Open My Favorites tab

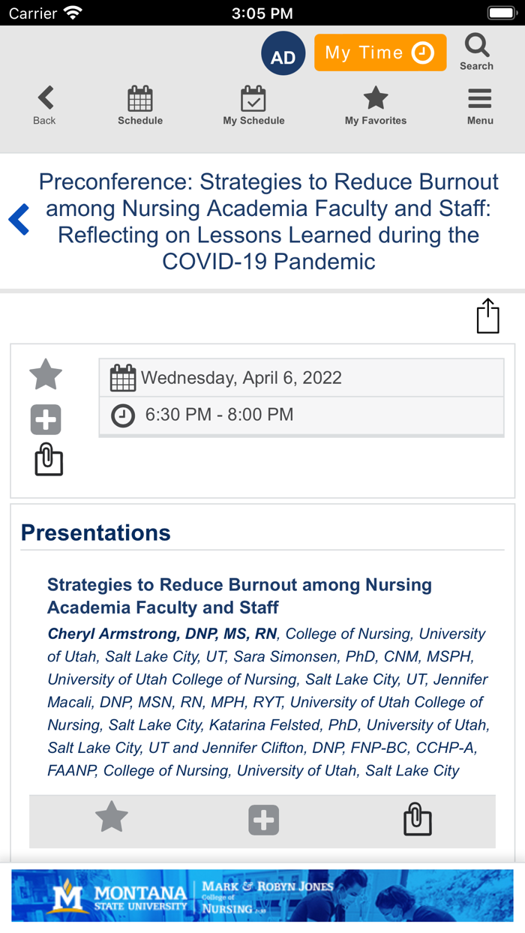tap(375, 106)
